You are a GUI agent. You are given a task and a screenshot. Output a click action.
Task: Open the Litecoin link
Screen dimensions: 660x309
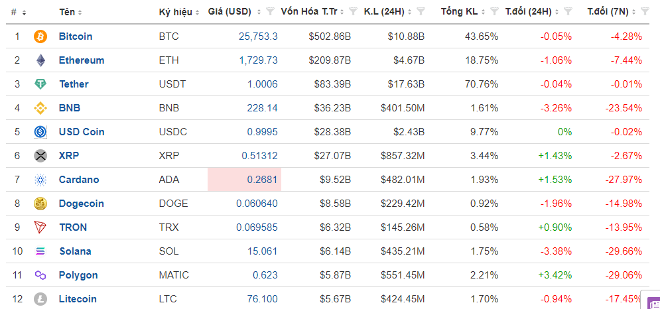[x=78, y=299]
